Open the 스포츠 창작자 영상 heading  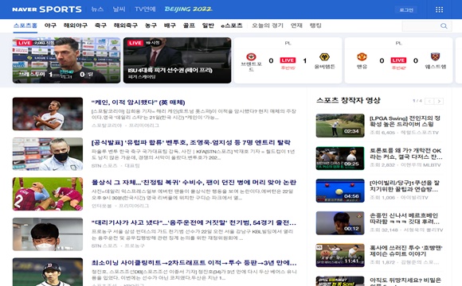point(348,101)
